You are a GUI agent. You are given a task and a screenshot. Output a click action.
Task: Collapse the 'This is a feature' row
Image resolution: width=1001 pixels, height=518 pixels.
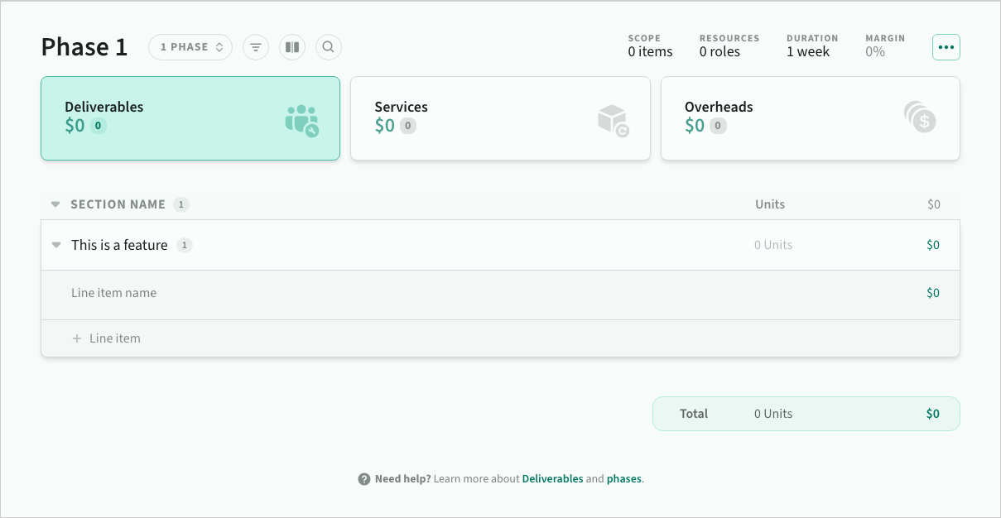56,245
